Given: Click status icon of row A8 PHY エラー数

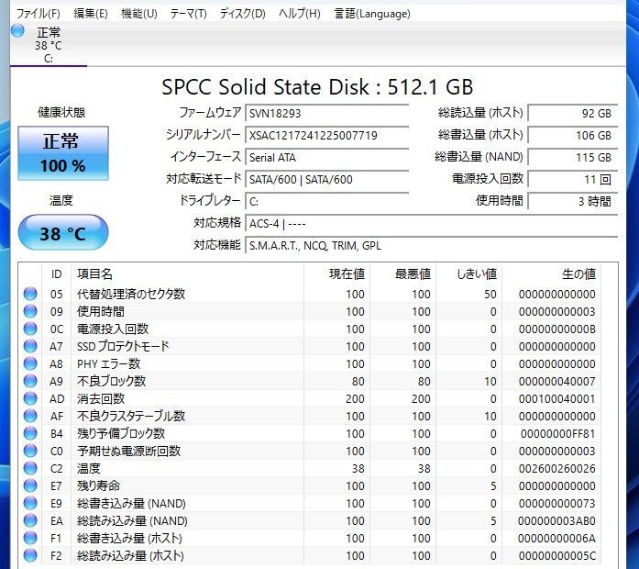Looking at the screenshot, I should click(x=30, y=363).
